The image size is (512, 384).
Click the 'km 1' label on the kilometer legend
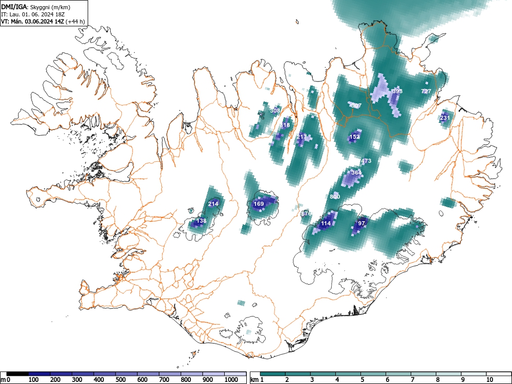(x=258, y=380)
